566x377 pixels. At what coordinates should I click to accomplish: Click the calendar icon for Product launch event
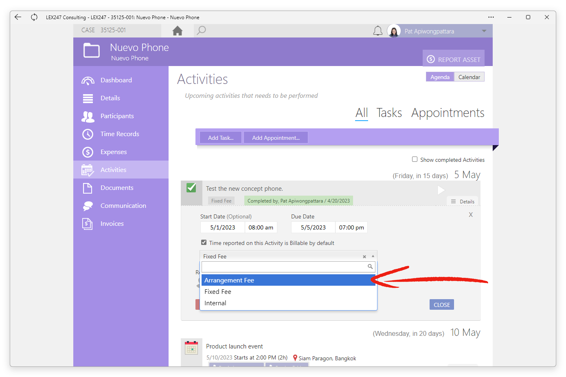(191, 348)
